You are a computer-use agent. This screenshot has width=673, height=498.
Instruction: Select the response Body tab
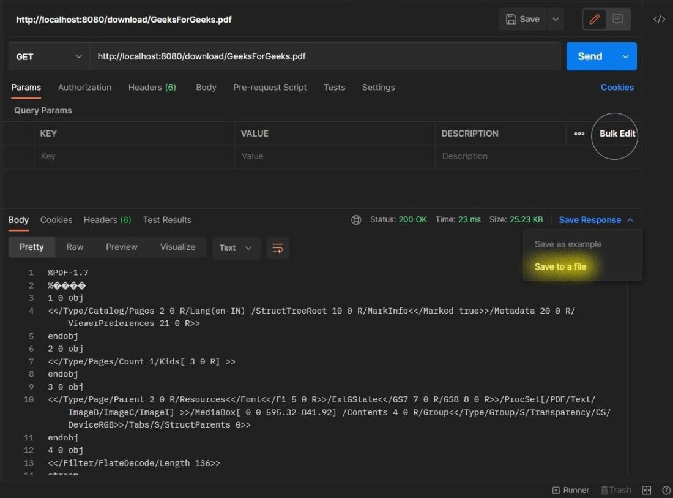pos(18,220)
